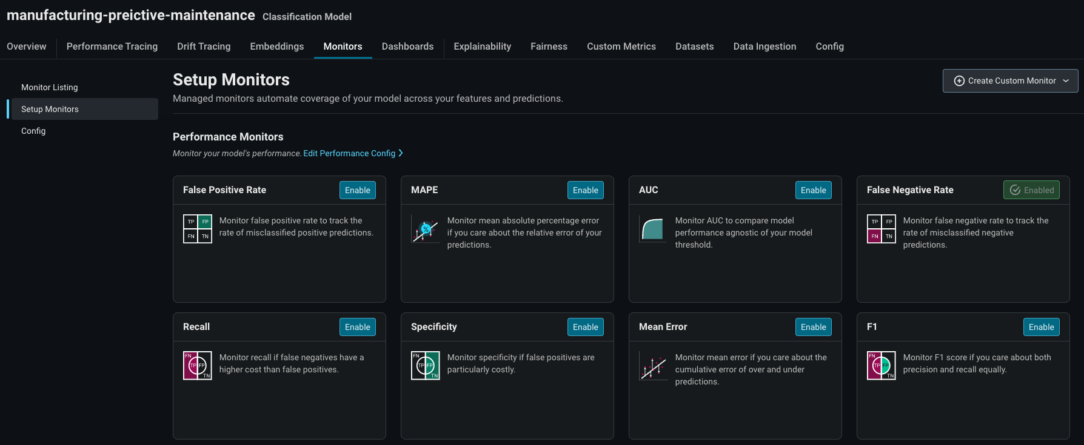The height and width of the screenshot is (445, 1084).
Task: Click the Mean Error chart icon
Action: pos(654,366)
